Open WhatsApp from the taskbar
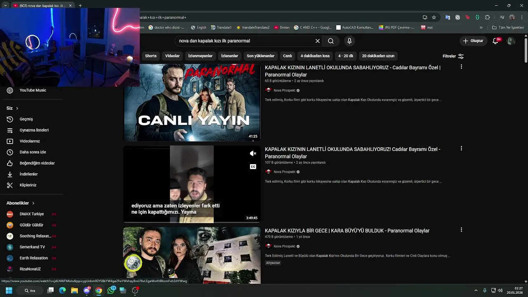This screenshot has width=528, height=297. [111, 290]
